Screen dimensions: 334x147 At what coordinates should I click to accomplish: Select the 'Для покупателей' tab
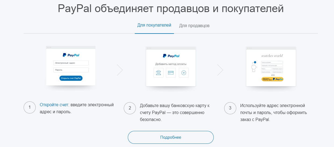[x=154, y=25]
